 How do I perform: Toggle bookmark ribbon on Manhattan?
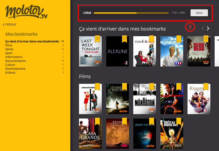point(152,87)
